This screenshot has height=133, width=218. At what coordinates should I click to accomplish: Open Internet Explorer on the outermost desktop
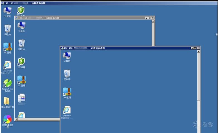[8, 65]
